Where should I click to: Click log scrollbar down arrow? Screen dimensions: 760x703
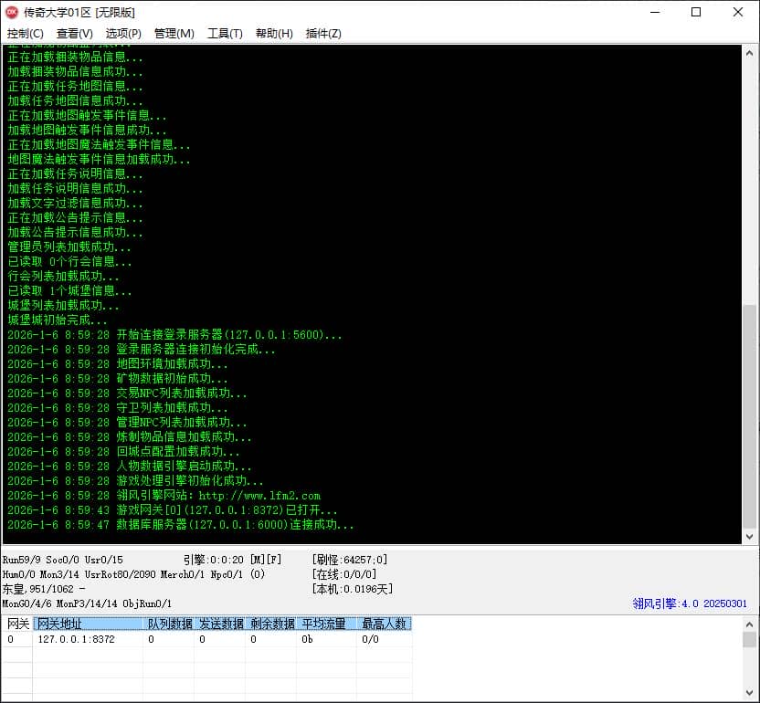pyautogui.click(x=749, y=537)
